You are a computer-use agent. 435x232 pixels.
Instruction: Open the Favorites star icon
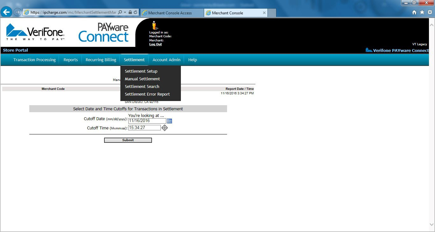pyautogui.click(x=422, y=12)
